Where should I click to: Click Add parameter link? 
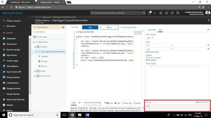[x=152, y=52]
